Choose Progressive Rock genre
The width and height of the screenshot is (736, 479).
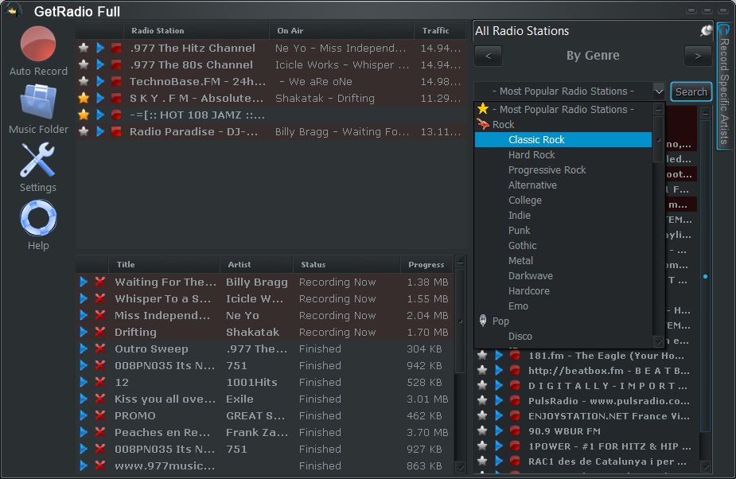(x=547, y=170)
